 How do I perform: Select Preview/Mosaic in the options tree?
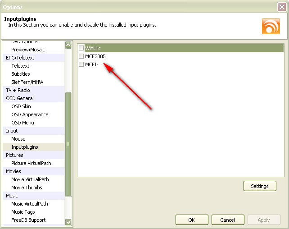coord(28,50)
